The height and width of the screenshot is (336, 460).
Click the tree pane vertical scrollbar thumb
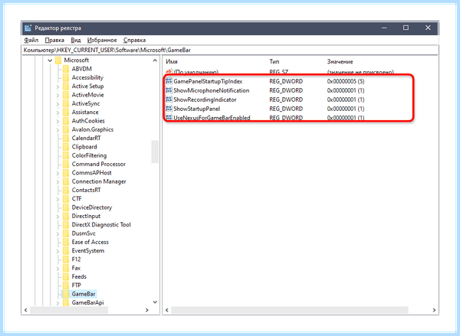155,152
